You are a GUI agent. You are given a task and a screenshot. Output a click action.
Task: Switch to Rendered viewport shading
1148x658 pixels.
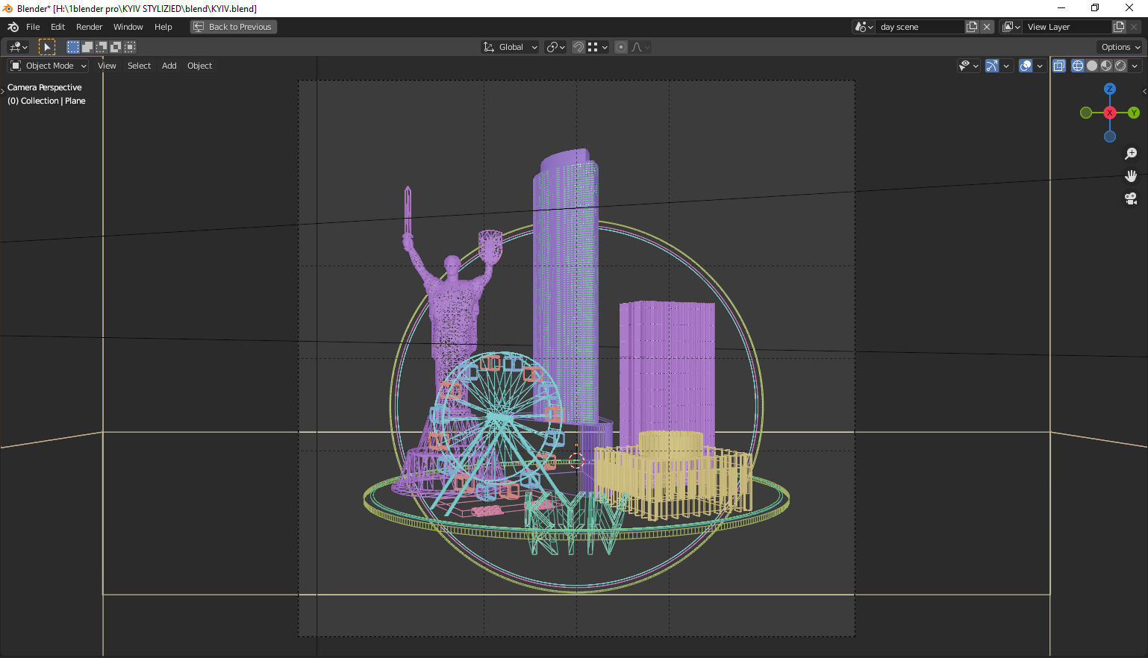[1120, 66]
